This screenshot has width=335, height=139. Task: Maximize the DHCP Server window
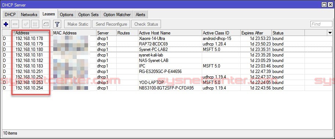point(324,4)
